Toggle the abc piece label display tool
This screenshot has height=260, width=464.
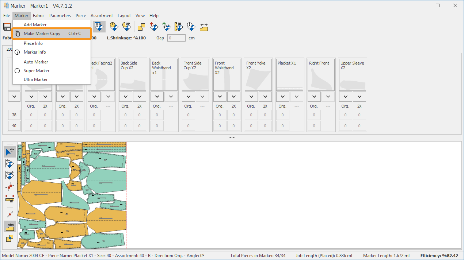tap(10, 226)
